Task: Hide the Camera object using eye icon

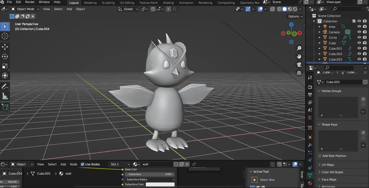Action: click(x=359, y=32)
